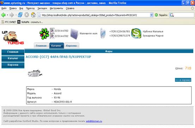Click the headlight product thumbnail
Viewport: 195px width, 128px height.
point(35,73)
